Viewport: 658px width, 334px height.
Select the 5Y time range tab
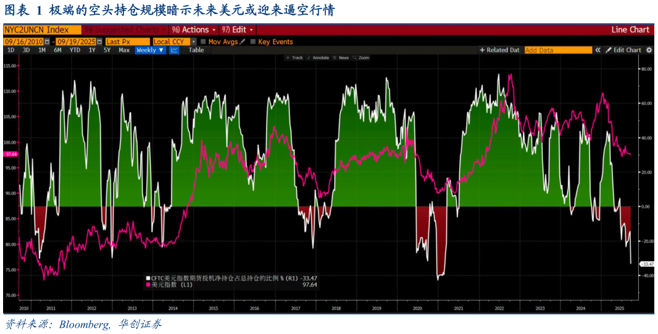click(x=107, y=50)
